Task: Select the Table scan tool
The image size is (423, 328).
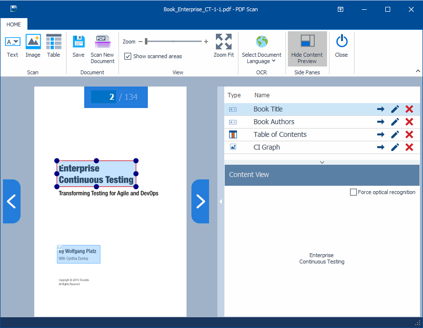Action: pos(53,45)
